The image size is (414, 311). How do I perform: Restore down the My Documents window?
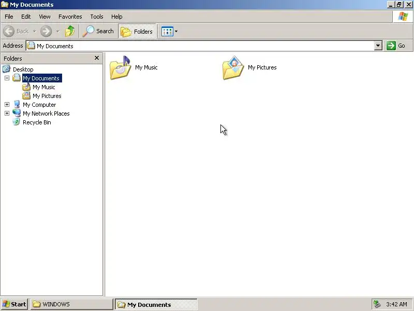pyautogui.click(x=399, y=5)
